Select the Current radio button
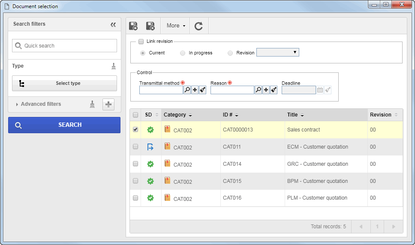 (x=143, y=53)
